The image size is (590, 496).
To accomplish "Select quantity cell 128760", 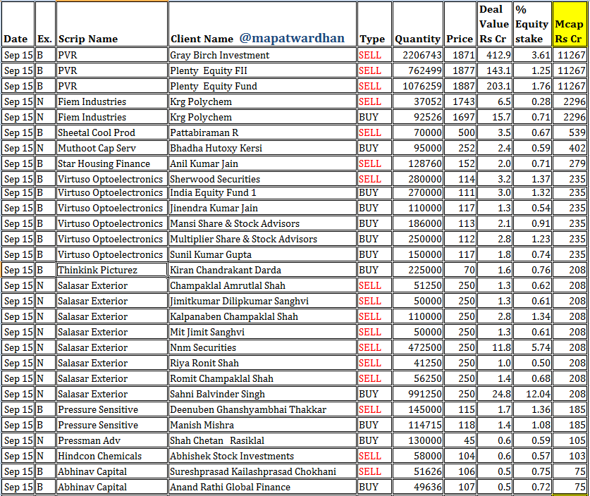I will click(418, 163).
